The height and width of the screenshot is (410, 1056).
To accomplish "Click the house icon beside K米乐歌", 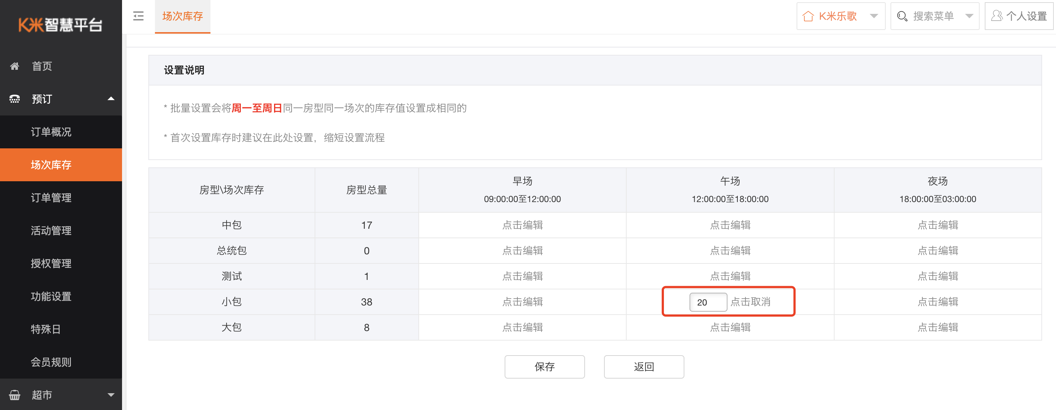I will coord(808,16).
